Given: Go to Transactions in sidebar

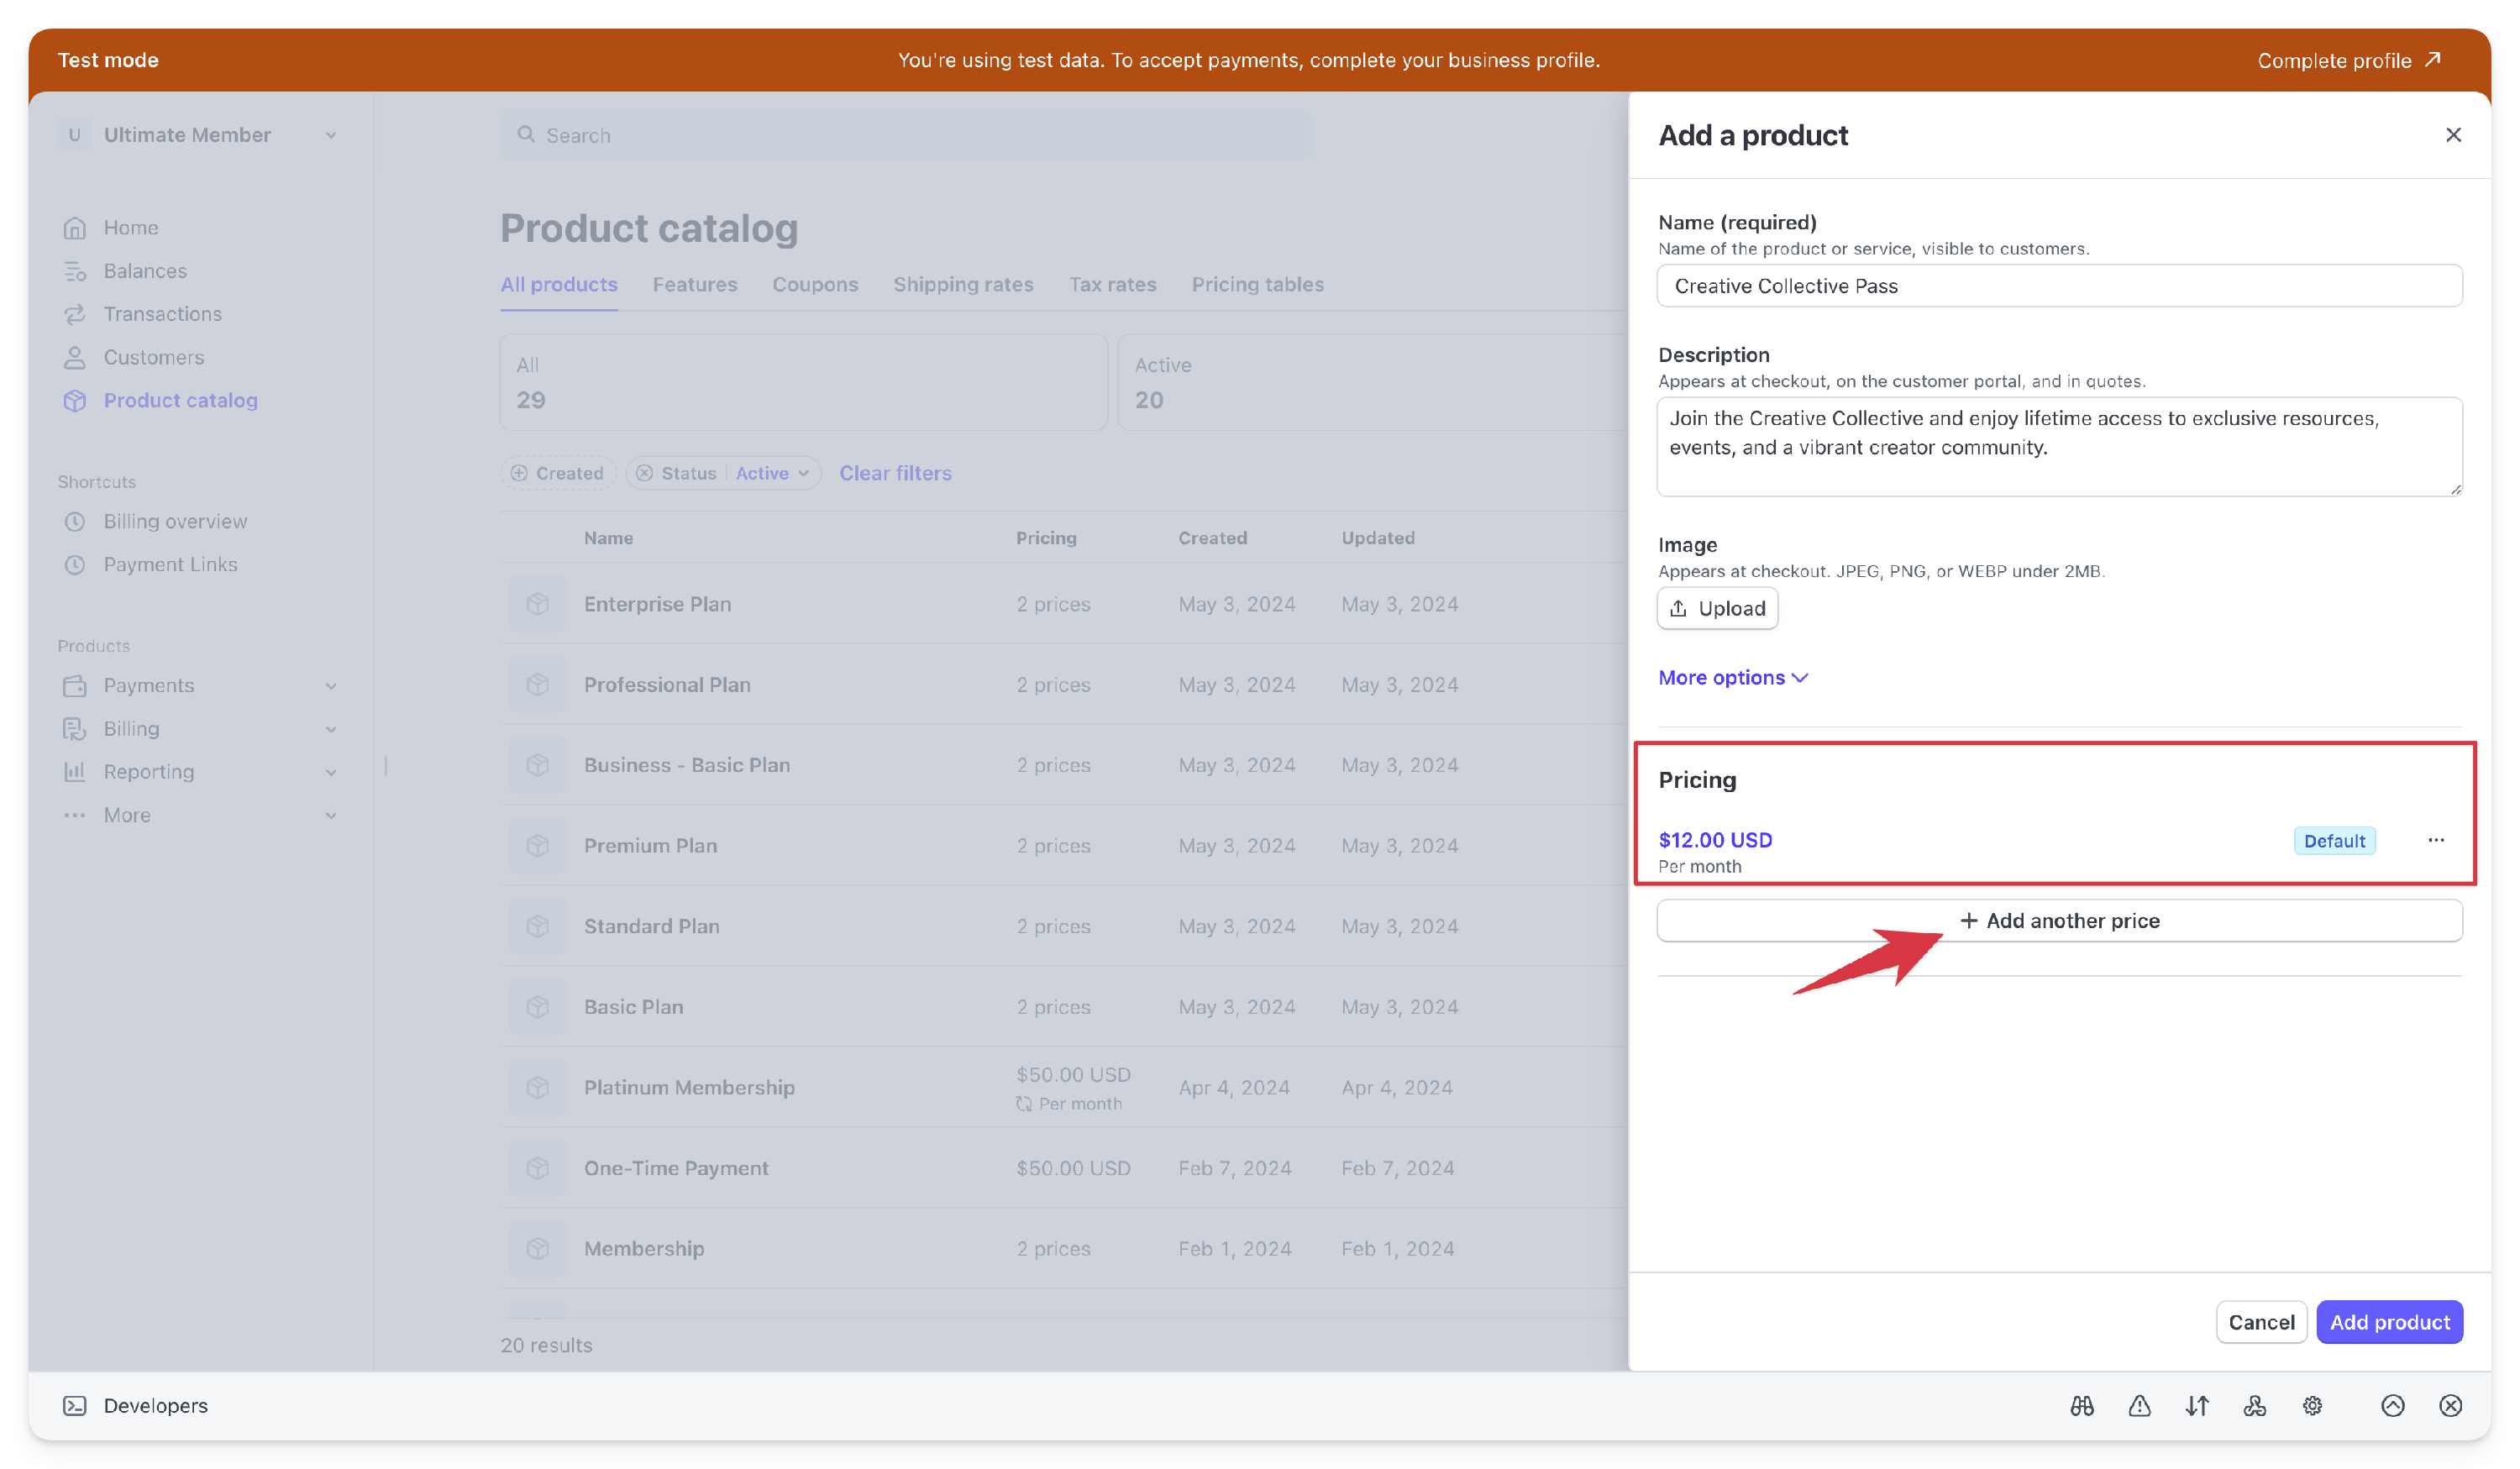Looking at the screenshot, I should click(162, 314).
